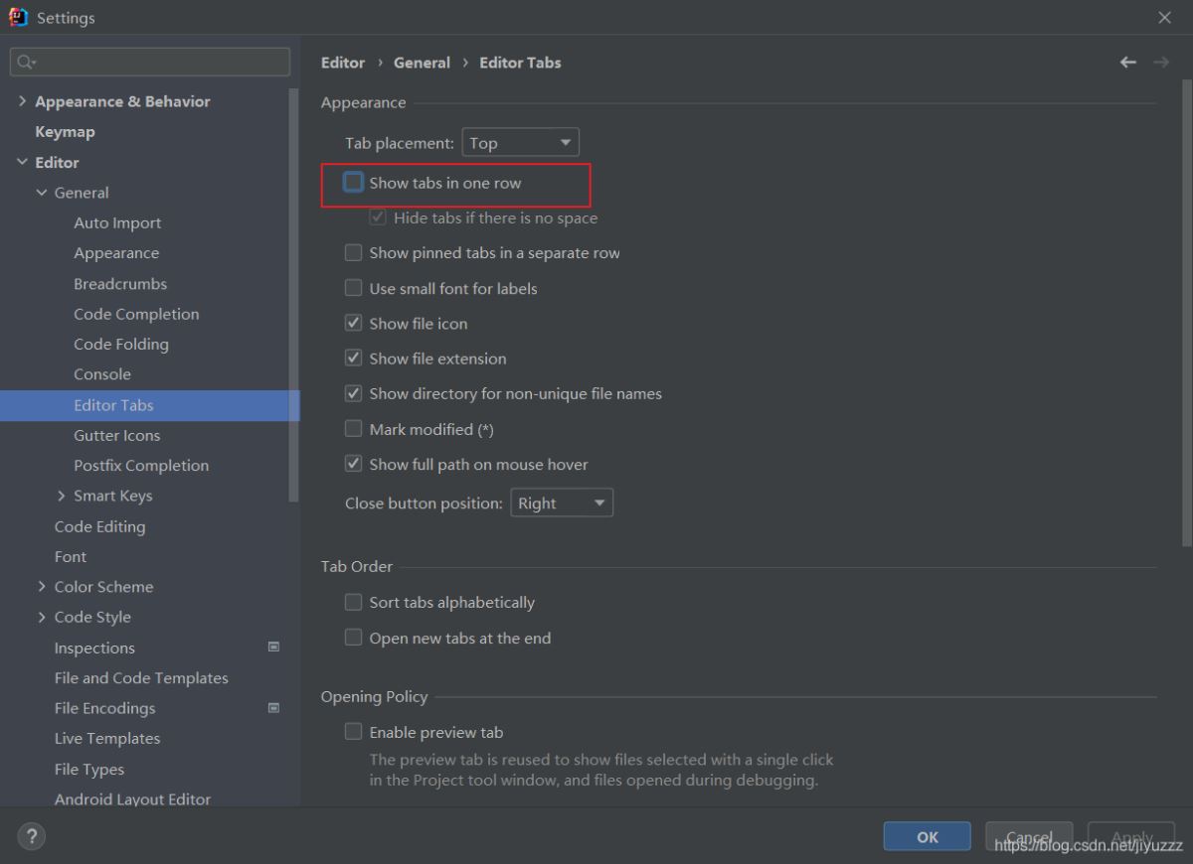
Task: Expand the Appearance & Behavior section
Action: click(x=23, y=101)
